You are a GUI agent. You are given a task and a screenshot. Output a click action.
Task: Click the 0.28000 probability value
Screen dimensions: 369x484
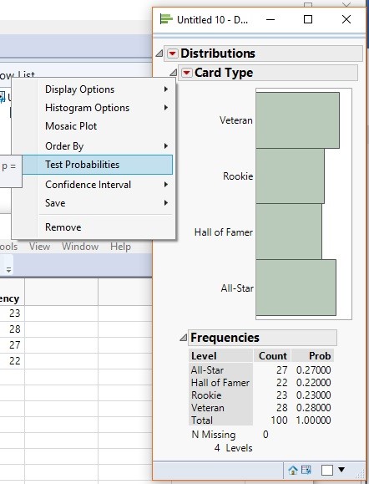point(314,408)
